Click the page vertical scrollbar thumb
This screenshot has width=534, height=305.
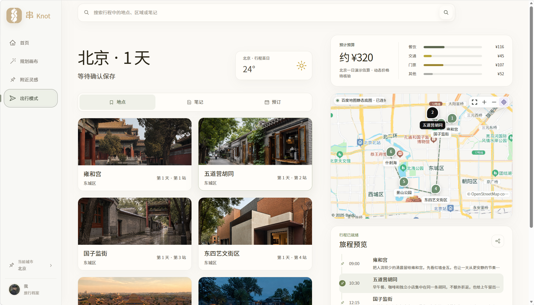(x=531, y=117)
